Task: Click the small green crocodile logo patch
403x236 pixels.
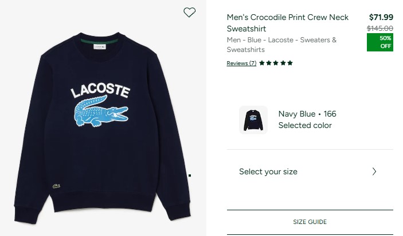Action: (x=56, y=186)
